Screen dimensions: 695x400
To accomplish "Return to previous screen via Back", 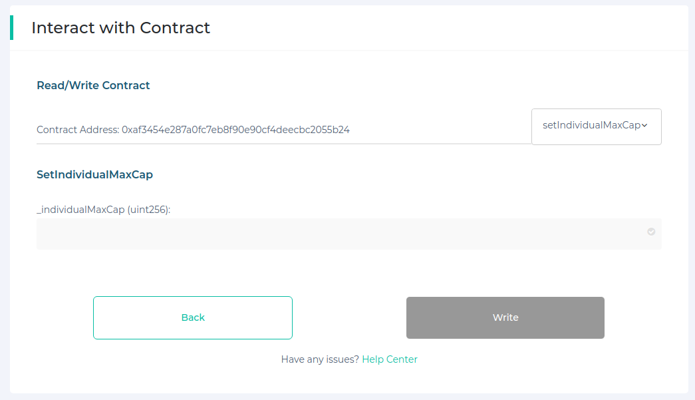I will tap(192, 317).
